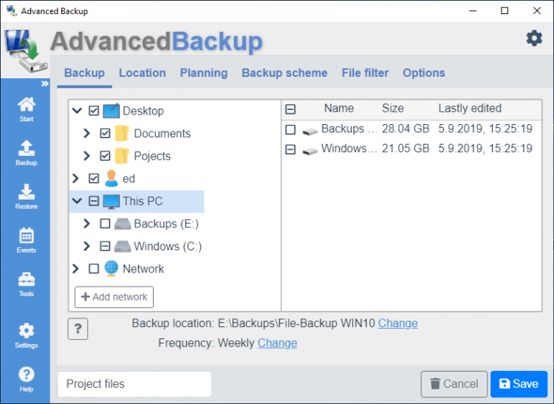
Task: Open the Start page in sidebar
Action: (x=26, y=108)
